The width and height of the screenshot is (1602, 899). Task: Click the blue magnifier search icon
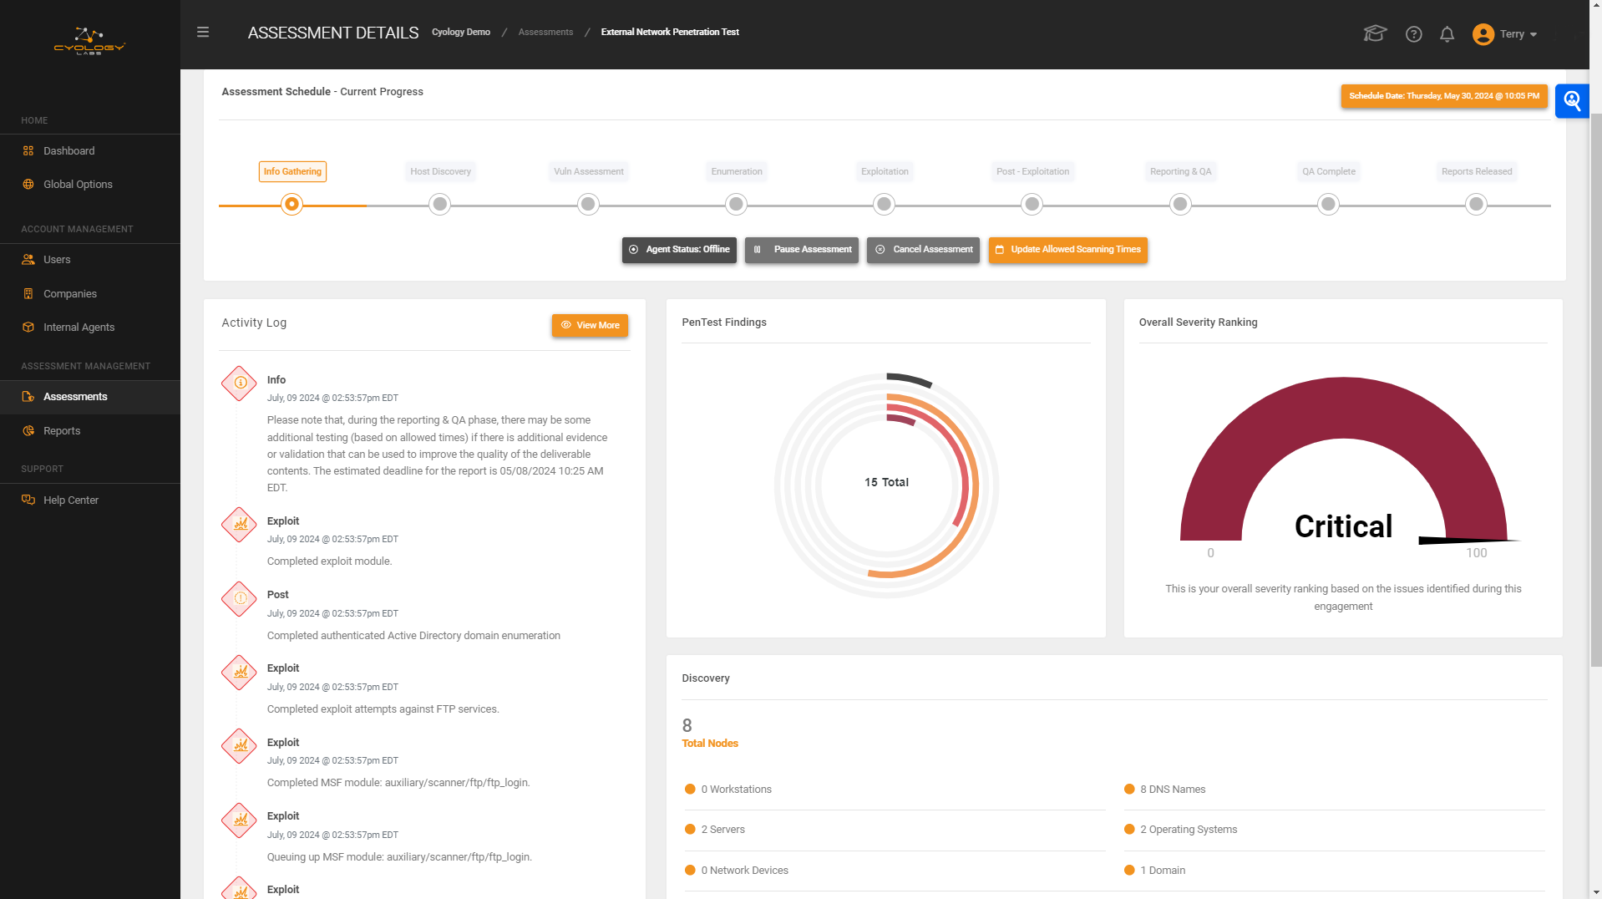point(1572,101)
